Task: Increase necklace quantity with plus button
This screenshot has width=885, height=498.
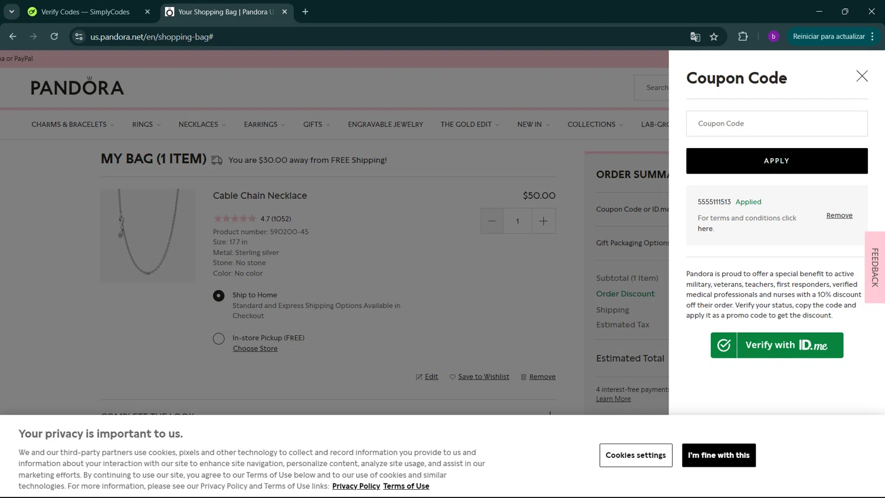Action: pyautogui.click(x=543, y=221)
